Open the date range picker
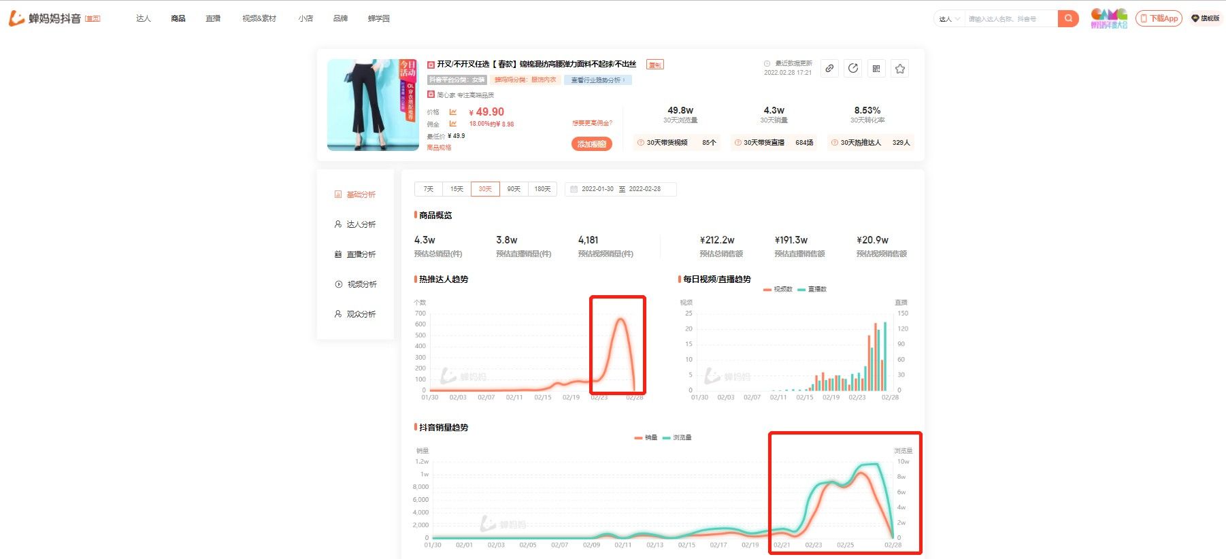 pyautogui.click(x=620, y=189)
